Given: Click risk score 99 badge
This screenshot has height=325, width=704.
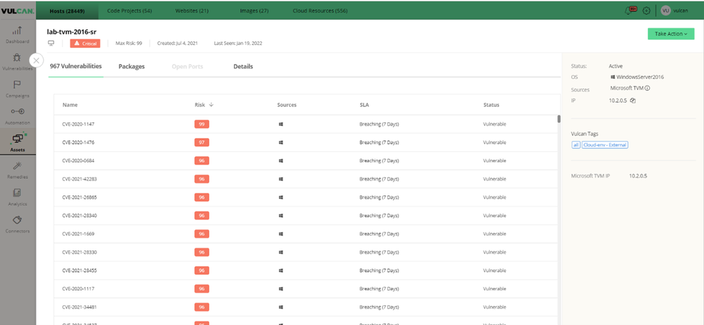Looking at the screenshot, I should (x=202, y=125).
